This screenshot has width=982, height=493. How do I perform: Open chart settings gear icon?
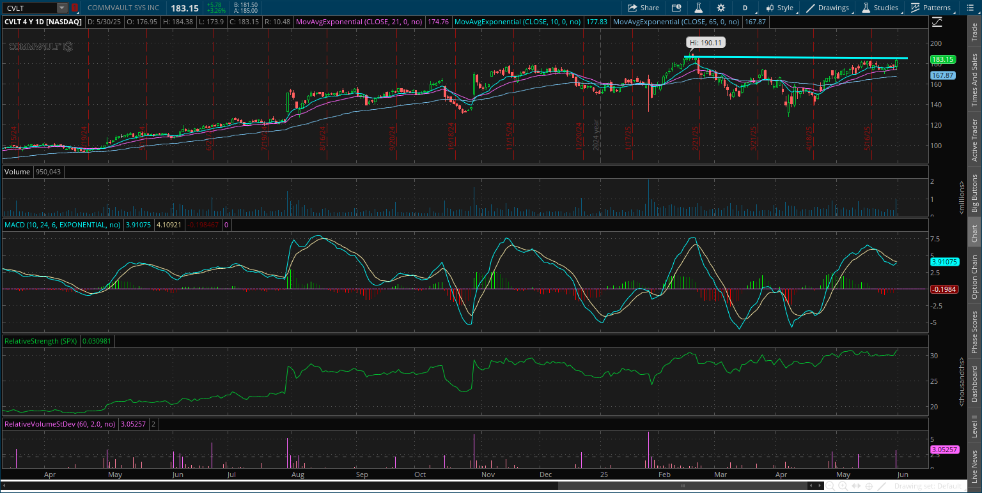click(721, 8)
